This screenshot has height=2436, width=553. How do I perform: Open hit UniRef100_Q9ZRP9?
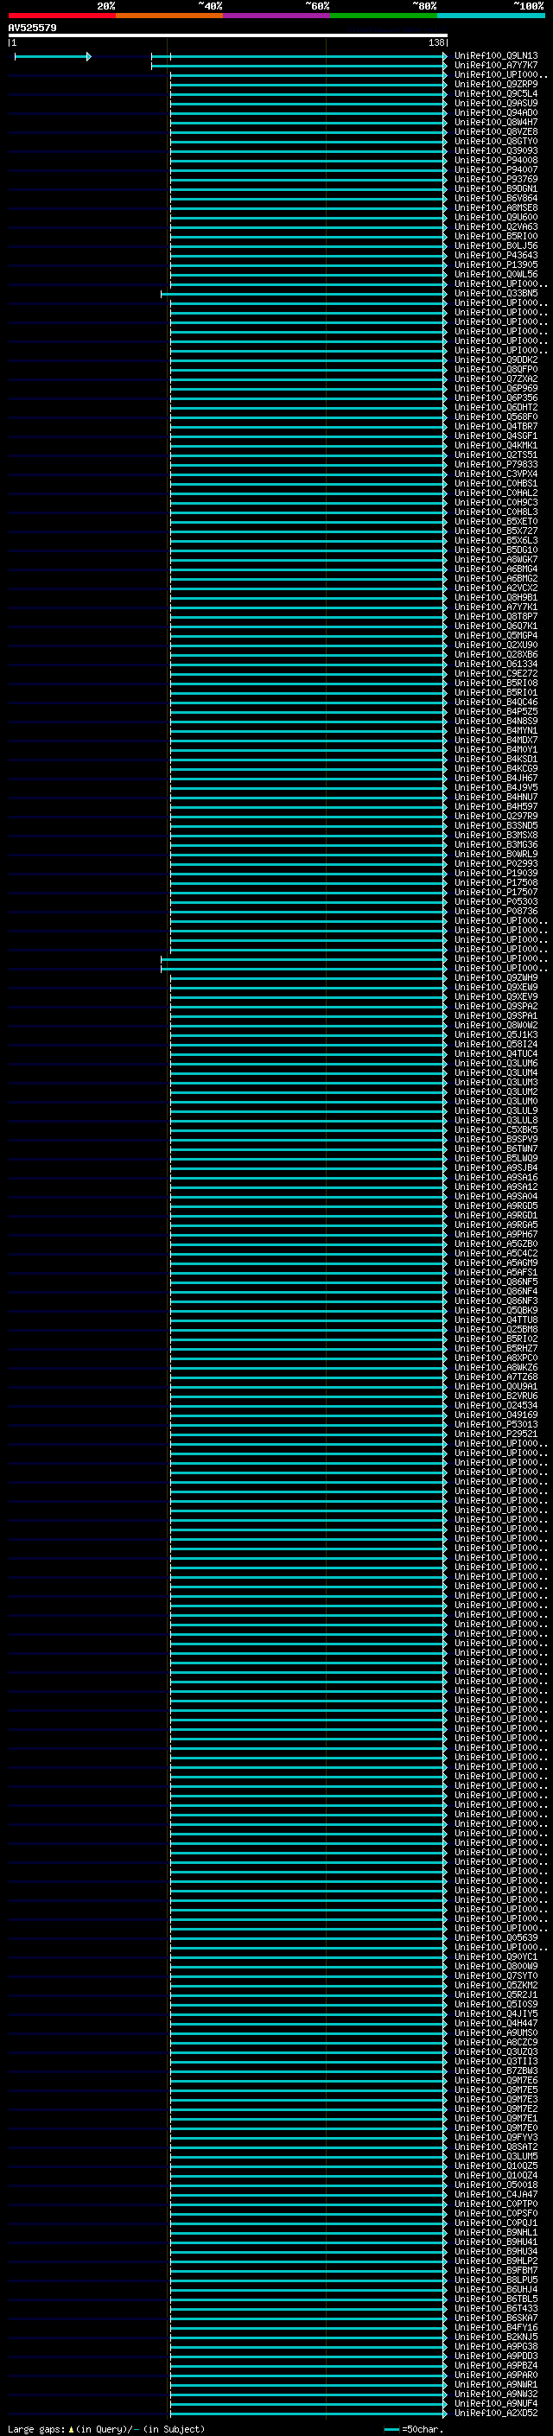click(x=496, y=84)
